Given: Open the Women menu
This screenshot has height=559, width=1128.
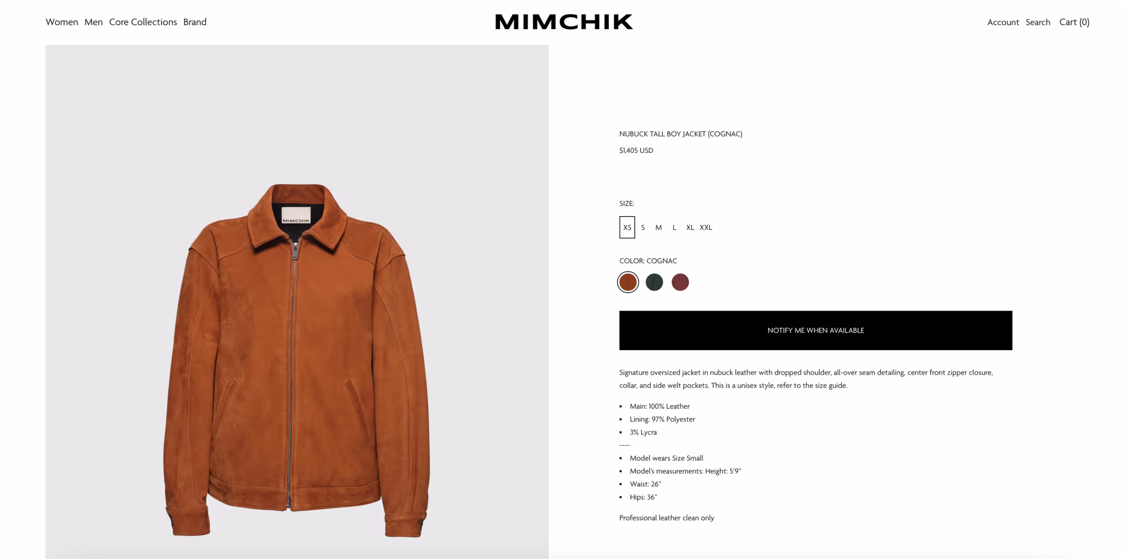Looking at the screenshot, I should (62, 22).
